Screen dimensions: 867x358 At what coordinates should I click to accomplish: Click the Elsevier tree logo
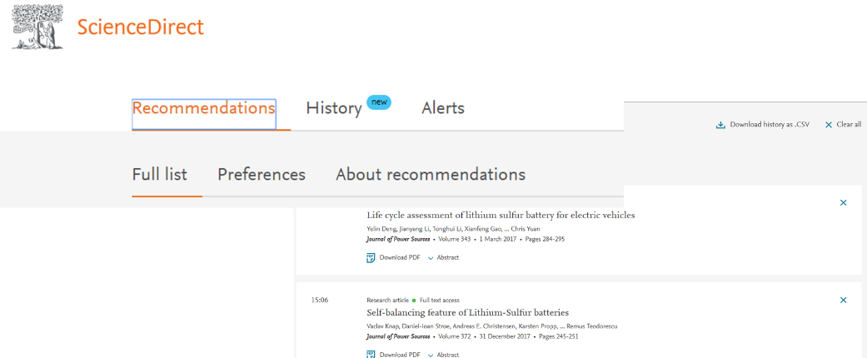click(x=37, y=26)
